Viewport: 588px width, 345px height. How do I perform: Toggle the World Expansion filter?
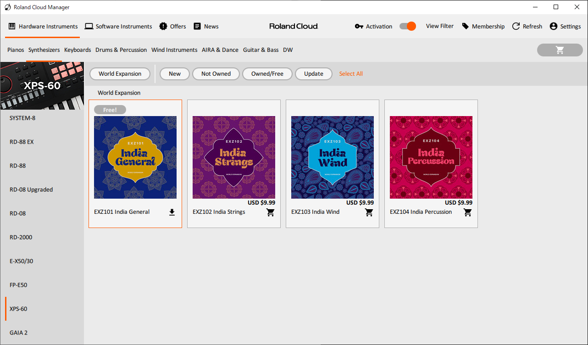120,74
